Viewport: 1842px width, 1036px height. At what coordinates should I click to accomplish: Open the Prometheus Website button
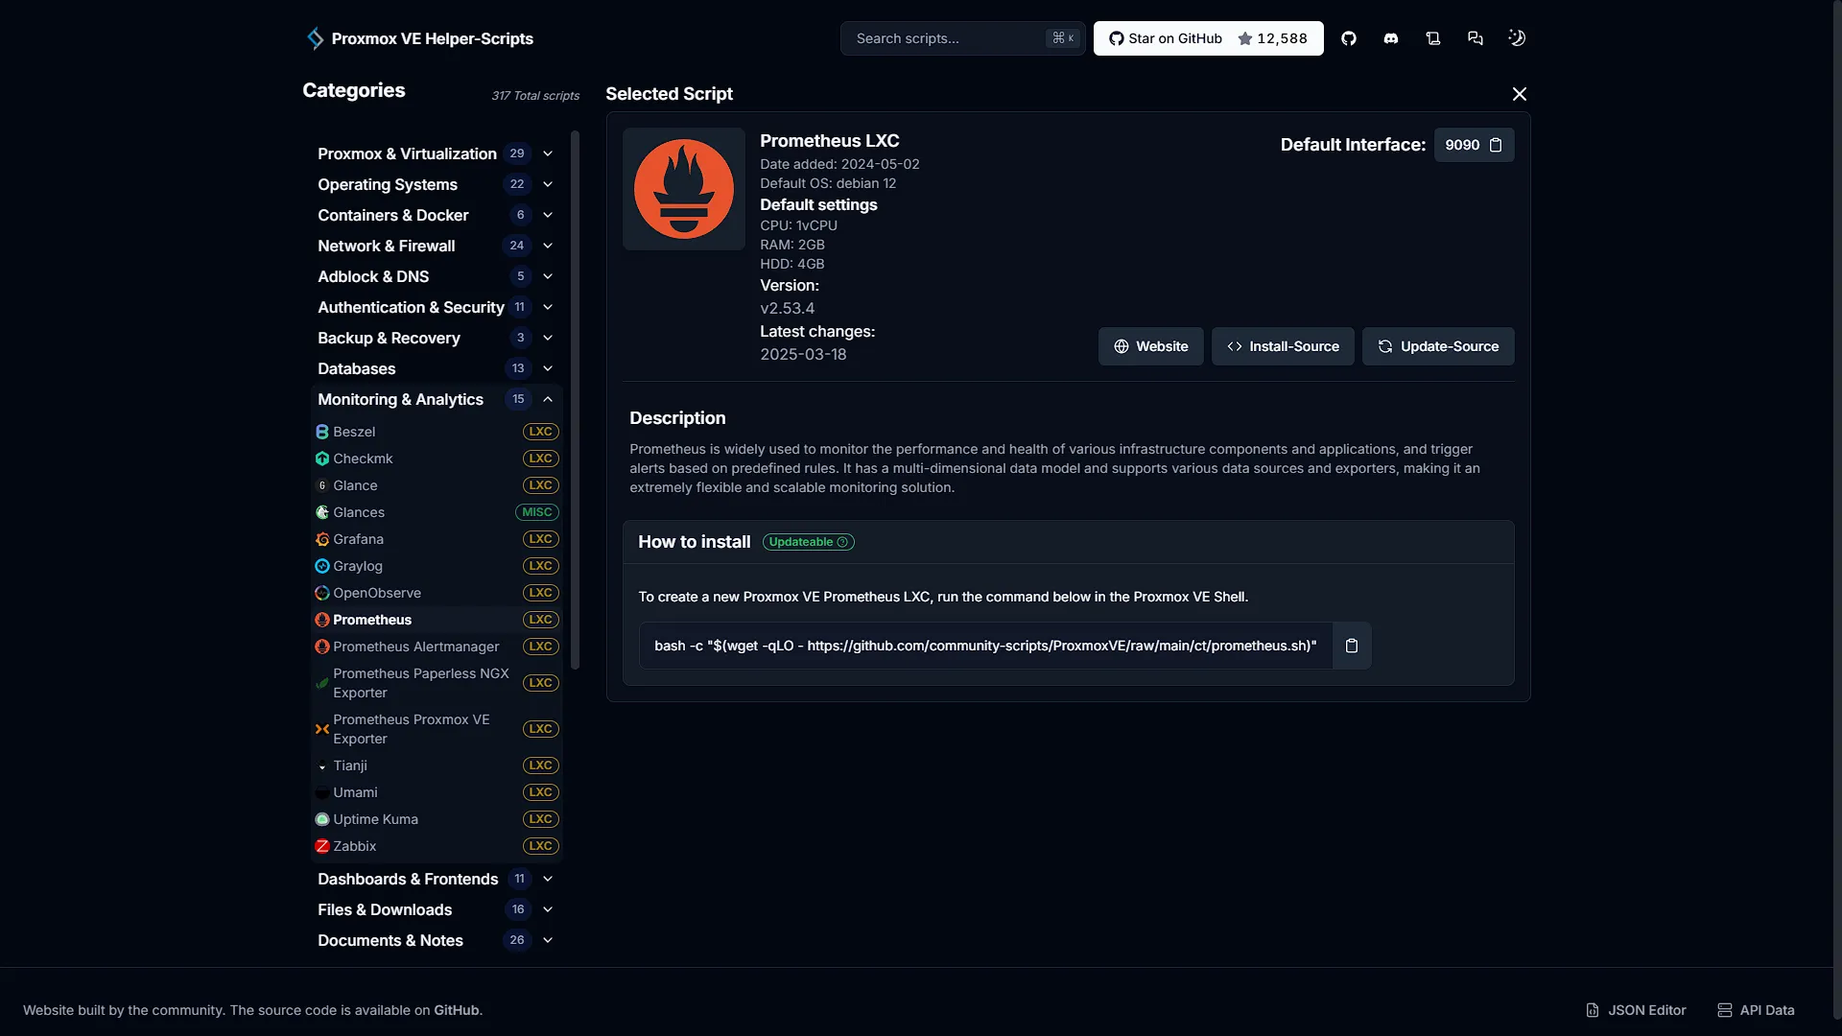pyautogui.click(x=1150, y=346)
